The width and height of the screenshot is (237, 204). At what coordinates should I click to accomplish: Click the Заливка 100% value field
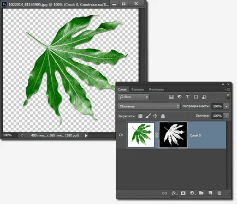tap(217, 116)
